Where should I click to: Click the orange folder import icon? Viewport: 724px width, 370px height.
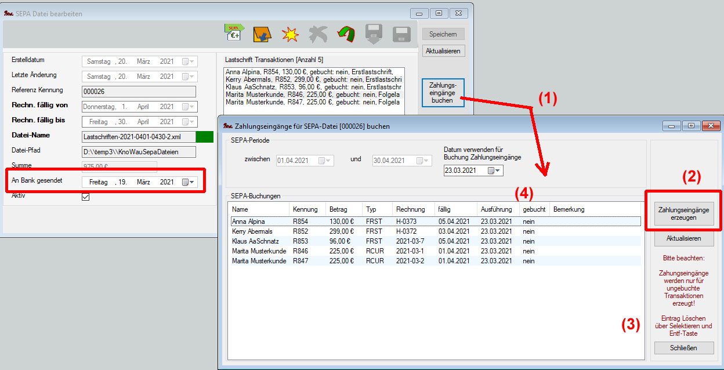262,34
